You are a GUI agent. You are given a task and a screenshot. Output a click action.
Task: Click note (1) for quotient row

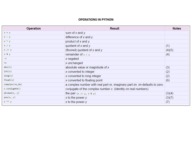pyautogui.click(x=167, y=46)
